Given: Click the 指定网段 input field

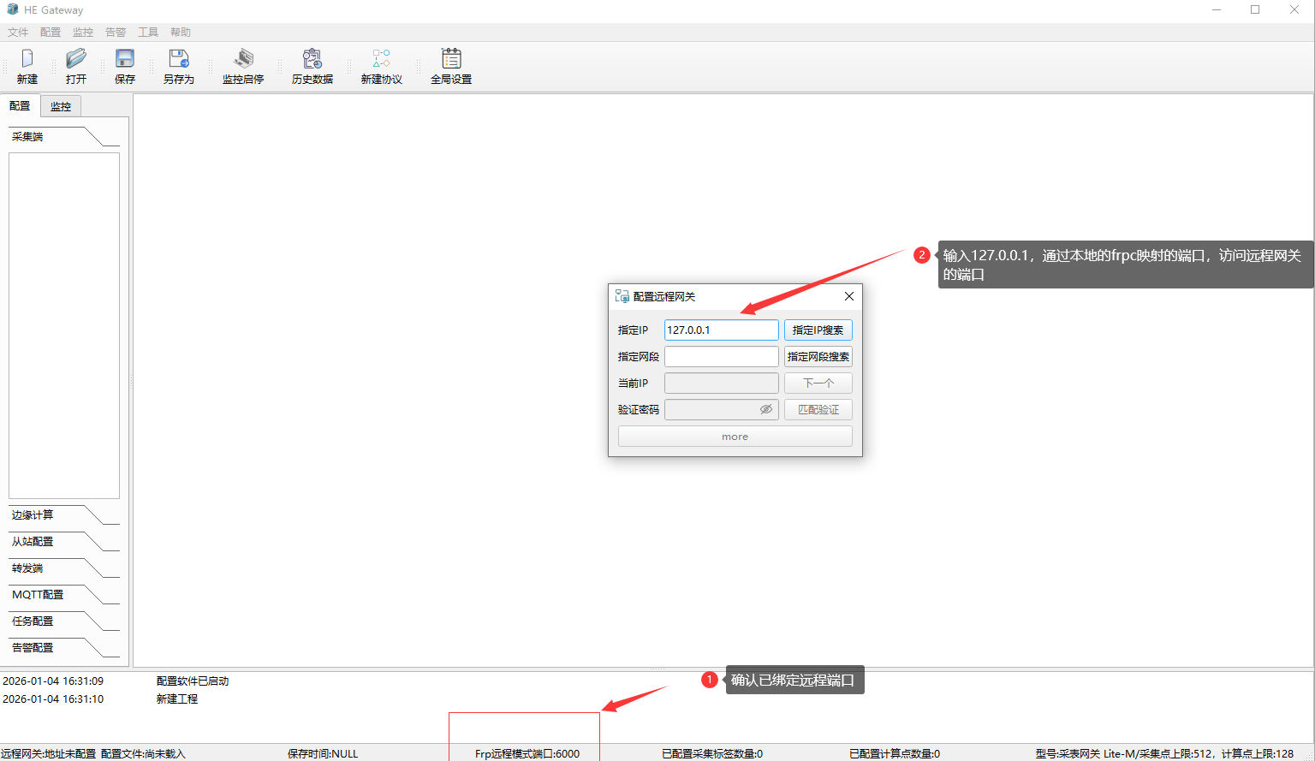Looking at the screenshot, I should (x=721, y=357).
